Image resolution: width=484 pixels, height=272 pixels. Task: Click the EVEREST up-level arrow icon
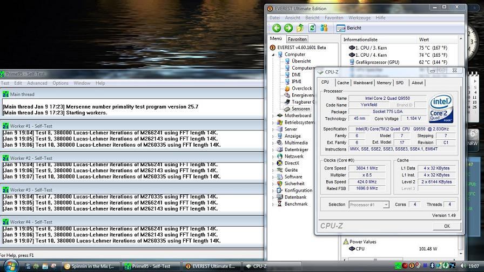tap(300, 28)
